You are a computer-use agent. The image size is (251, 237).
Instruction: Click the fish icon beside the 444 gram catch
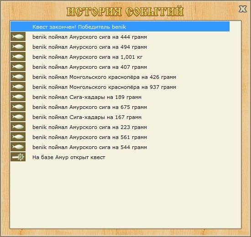tap(18, 36)
